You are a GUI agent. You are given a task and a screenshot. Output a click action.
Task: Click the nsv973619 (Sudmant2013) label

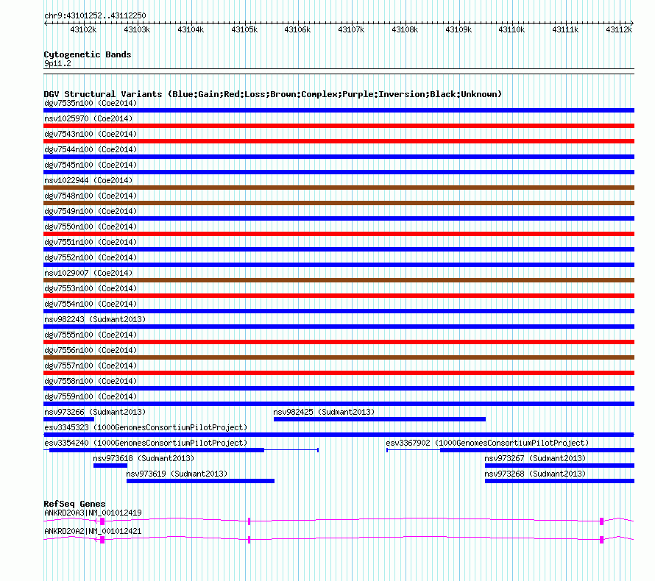tap(177, 474)
